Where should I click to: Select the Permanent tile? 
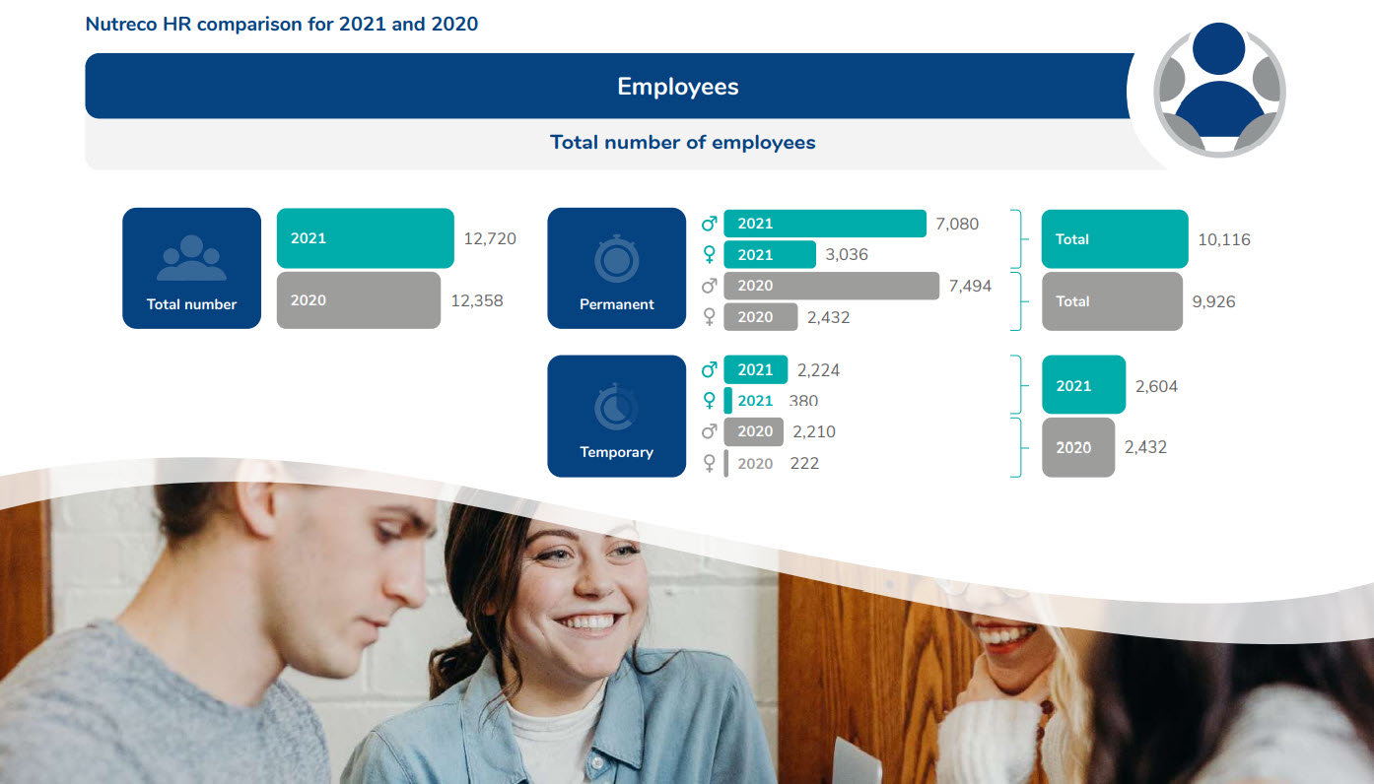pos(616,268)
